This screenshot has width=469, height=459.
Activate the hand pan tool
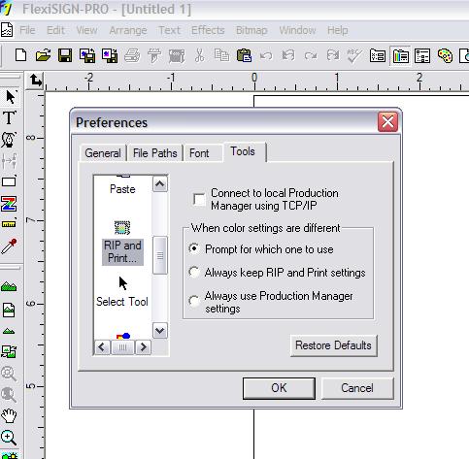9,415
